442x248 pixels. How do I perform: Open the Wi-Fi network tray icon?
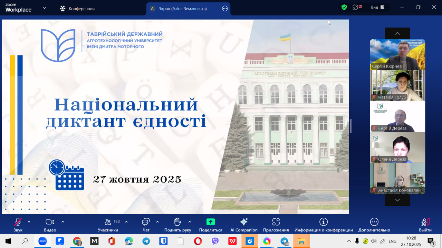click(x=383, y=241)
